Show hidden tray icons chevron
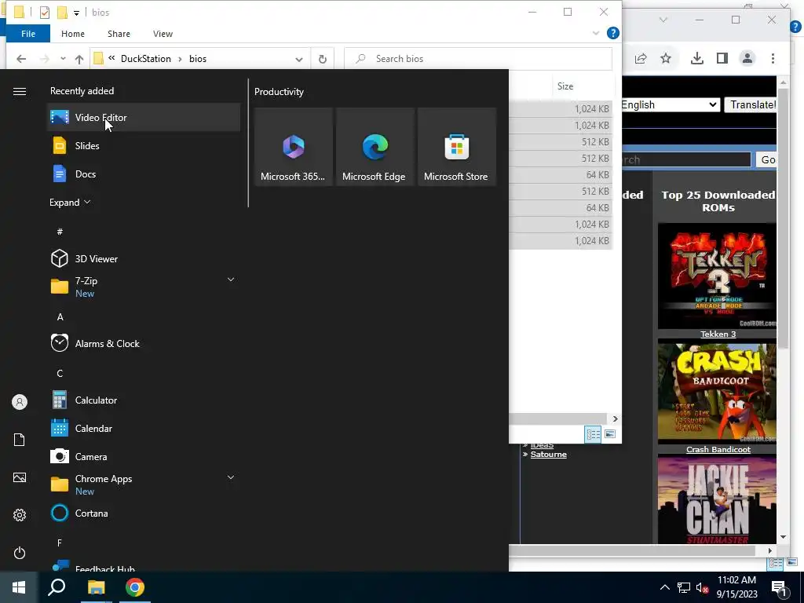804x603 pixels. (x=664, y=587)
